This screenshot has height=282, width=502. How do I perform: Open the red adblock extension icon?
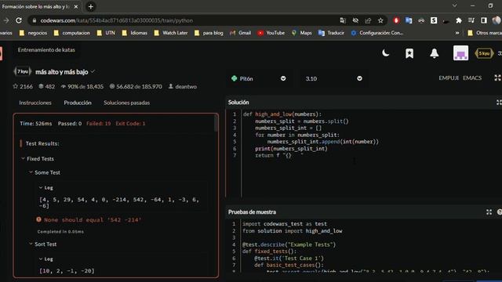pyautogui.click(x=396, y=20)
